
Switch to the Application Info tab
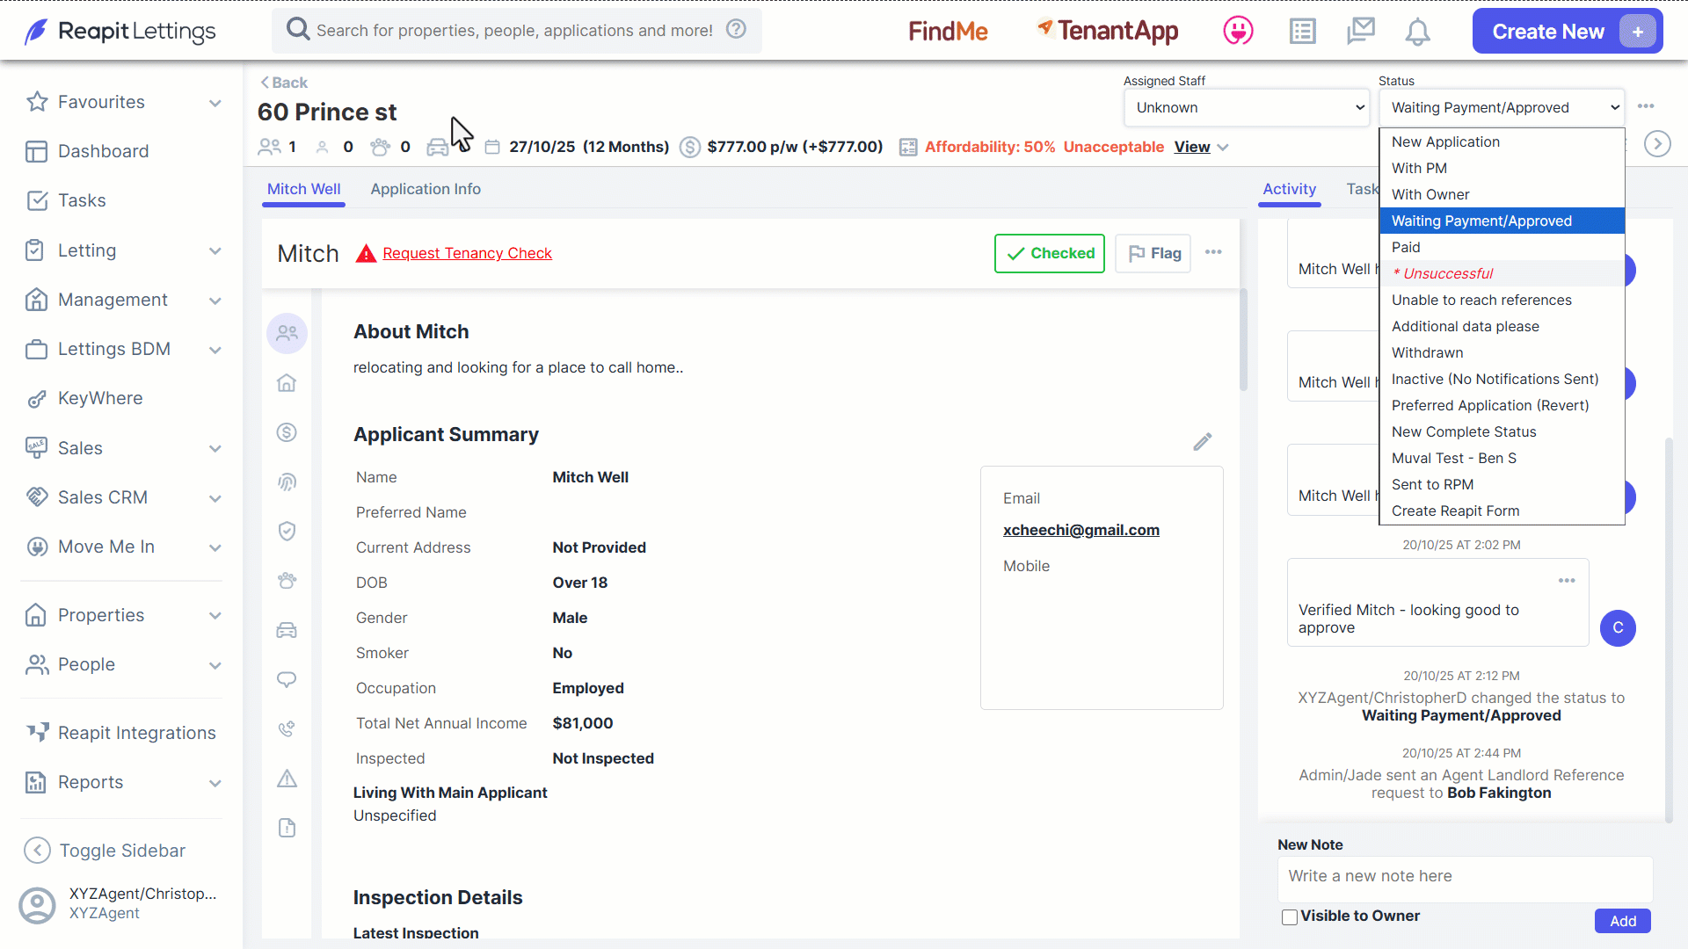pyautogui.click(x=426, y=189)
